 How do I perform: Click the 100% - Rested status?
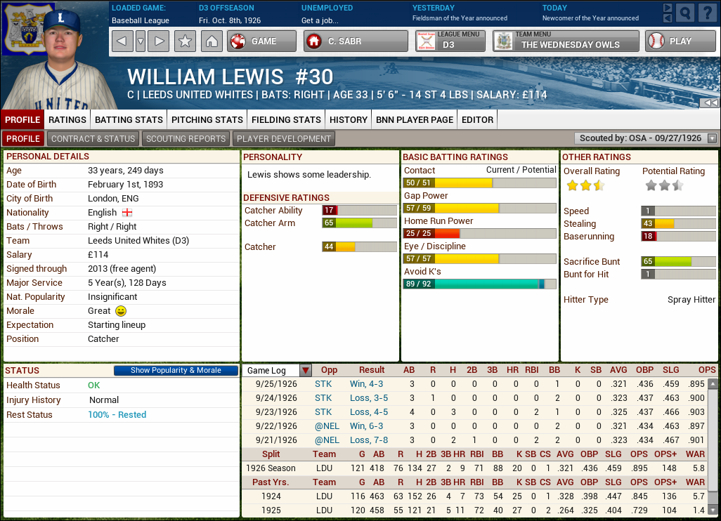click(117, 415)
